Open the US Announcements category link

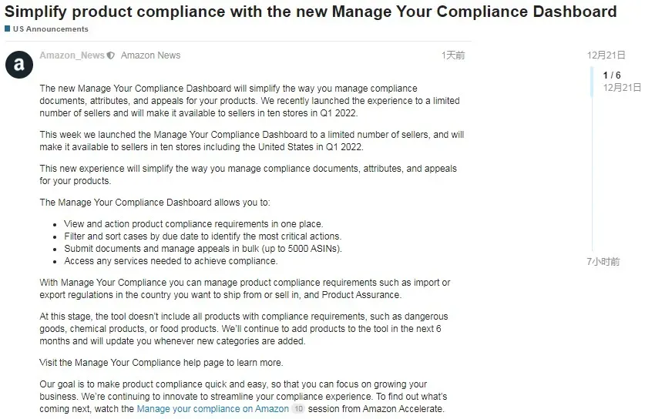point(50,29)
